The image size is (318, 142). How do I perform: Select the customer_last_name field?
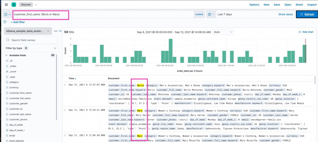click(20, 114)
